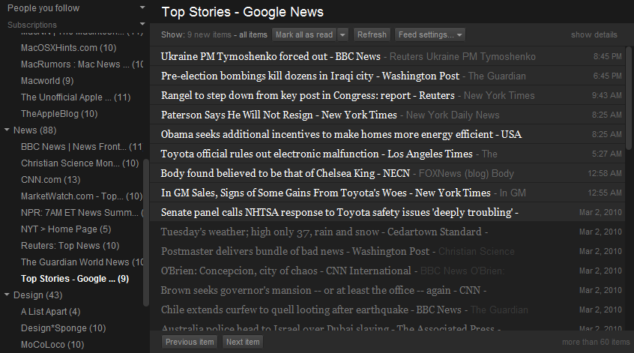The height and width of the screenshot is (353, 634).
Task: Open Rangel to step down story
Action: (387, 95)
